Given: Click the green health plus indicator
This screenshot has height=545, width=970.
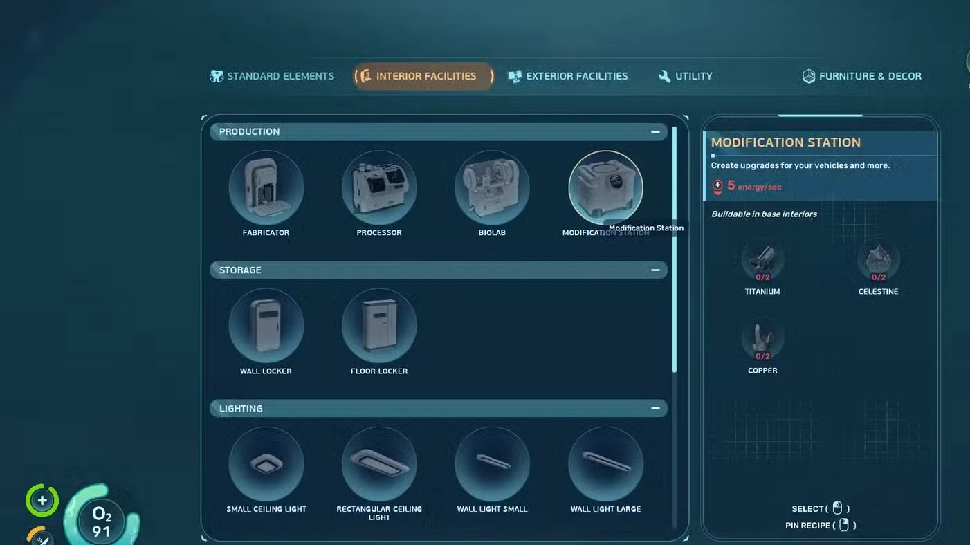Looking at the screenshot, I should click(42, 501).
